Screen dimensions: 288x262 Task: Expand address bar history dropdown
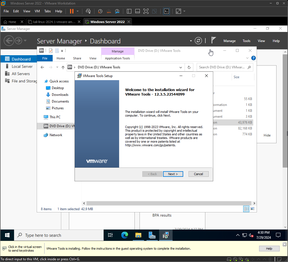coord(180,68)
